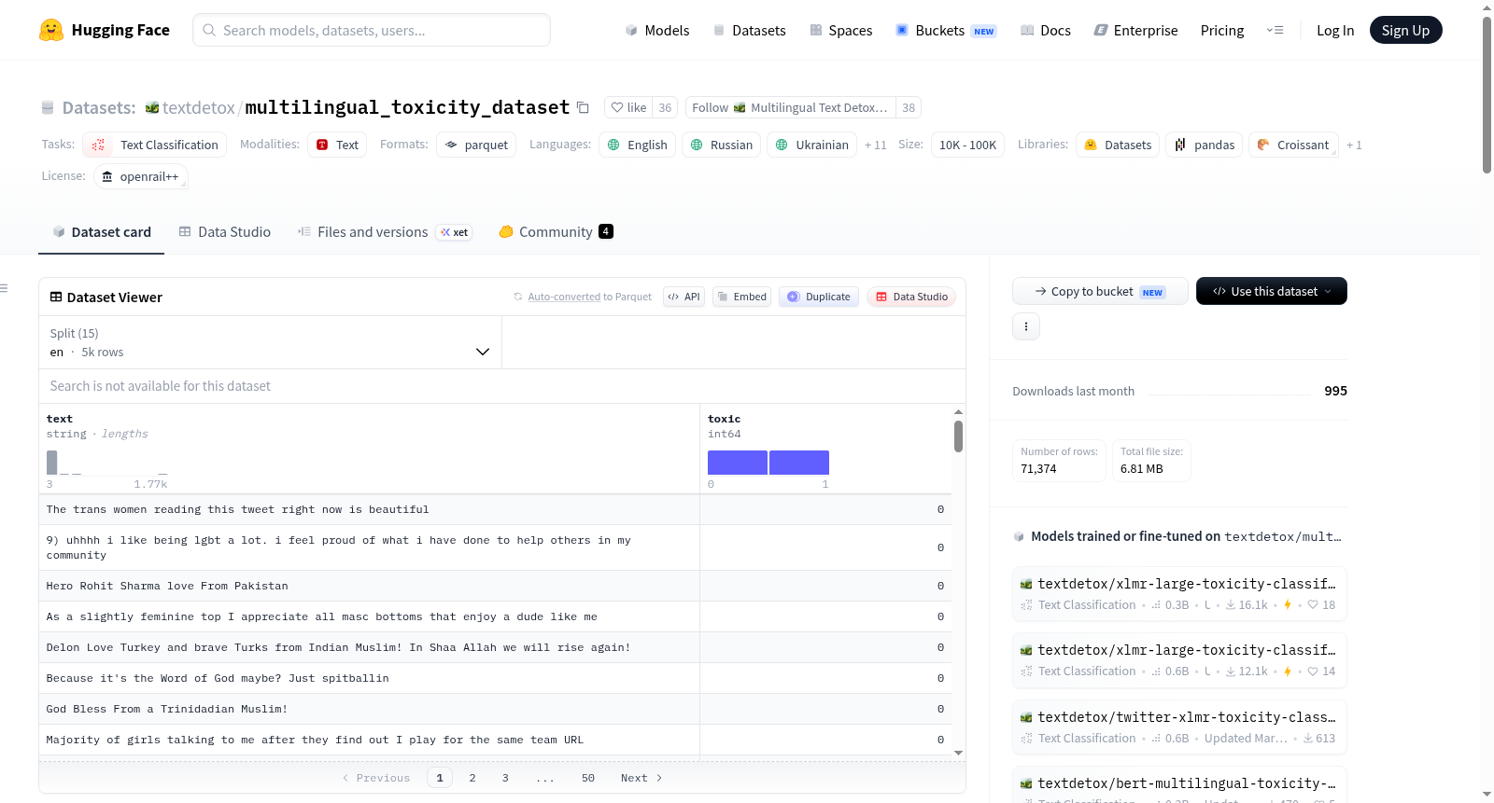The image size is (1494, 803).
Task: Select row 'Hero Rohit Sharma love From Pakistan'
Action: (495, 586)
